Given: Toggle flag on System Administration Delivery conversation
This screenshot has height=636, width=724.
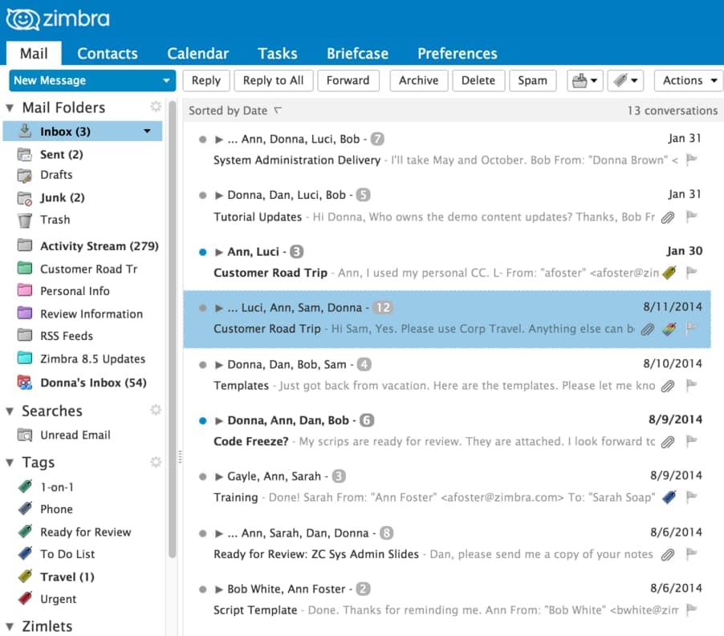Looking at the screenshot, I should tap(691, 160).
